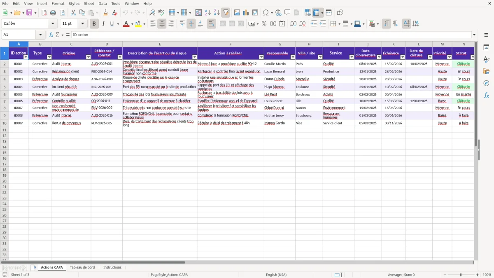This screenshot has height=278, width=494.
Task: Toggle Italic formatting
Action: (x=103, y=24)
